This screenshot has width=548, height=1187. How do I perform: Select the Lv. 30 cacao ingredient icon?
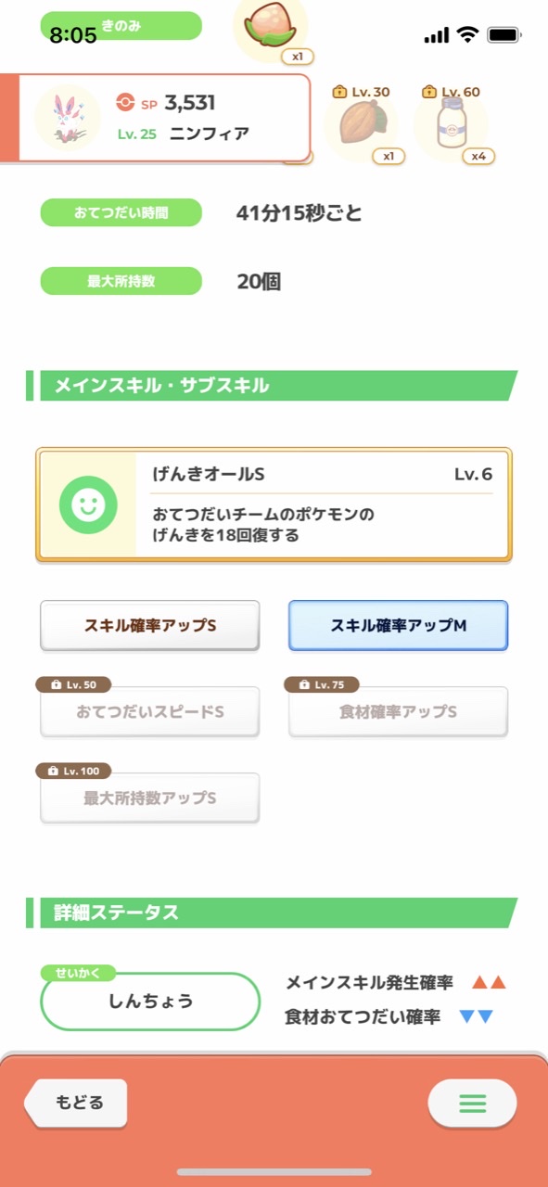(x=361, y=125)
